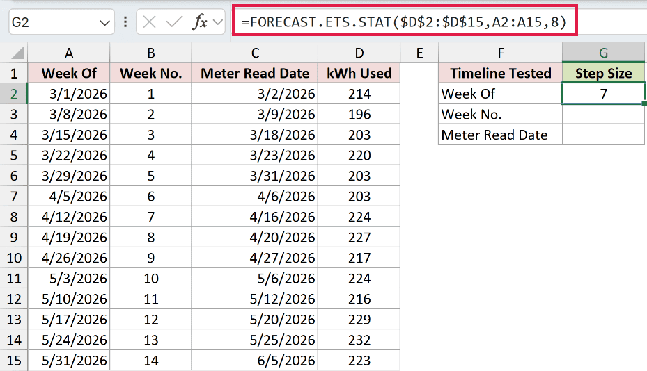Select column C header
Image resolution: width=647 pixels, height=371 pixels.
click(x=255, y=53)
